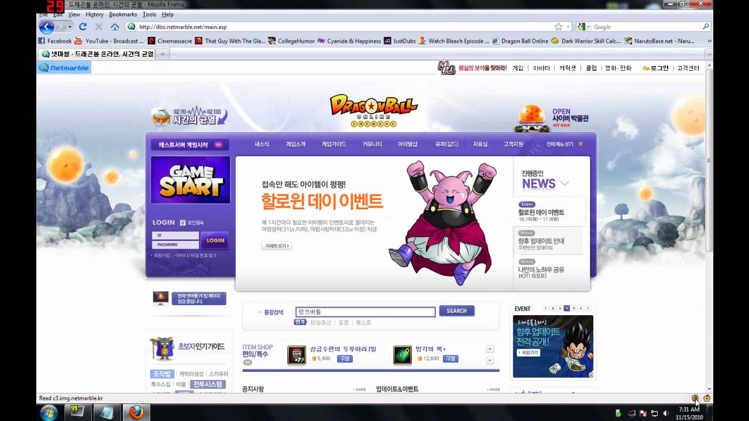Screen dimensions: 749x421
Task: Expand the NEWS dropdown arrow
Action: tap(565, 184)
